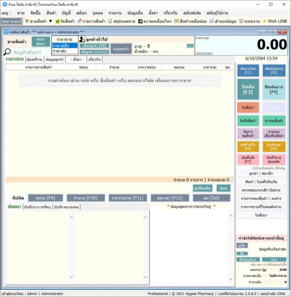Viewport: 291px width, 297px height.
Task: Open ระบบงาน system toolbar item
Action: coord(249,21)
